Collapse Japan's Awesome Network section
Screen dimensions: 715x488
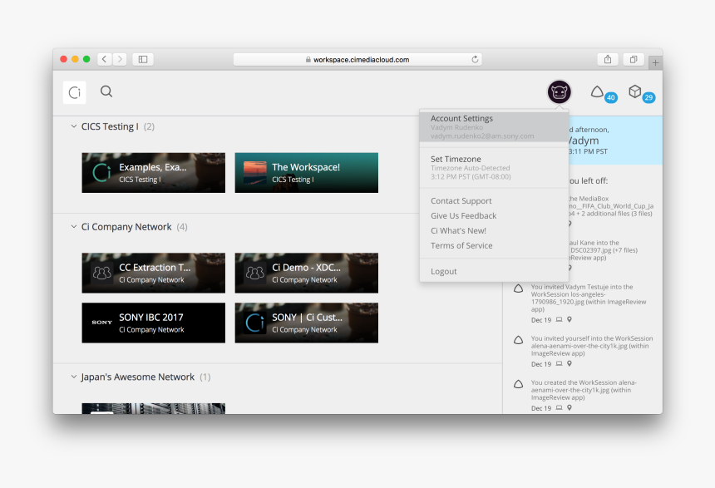(72, 377)
